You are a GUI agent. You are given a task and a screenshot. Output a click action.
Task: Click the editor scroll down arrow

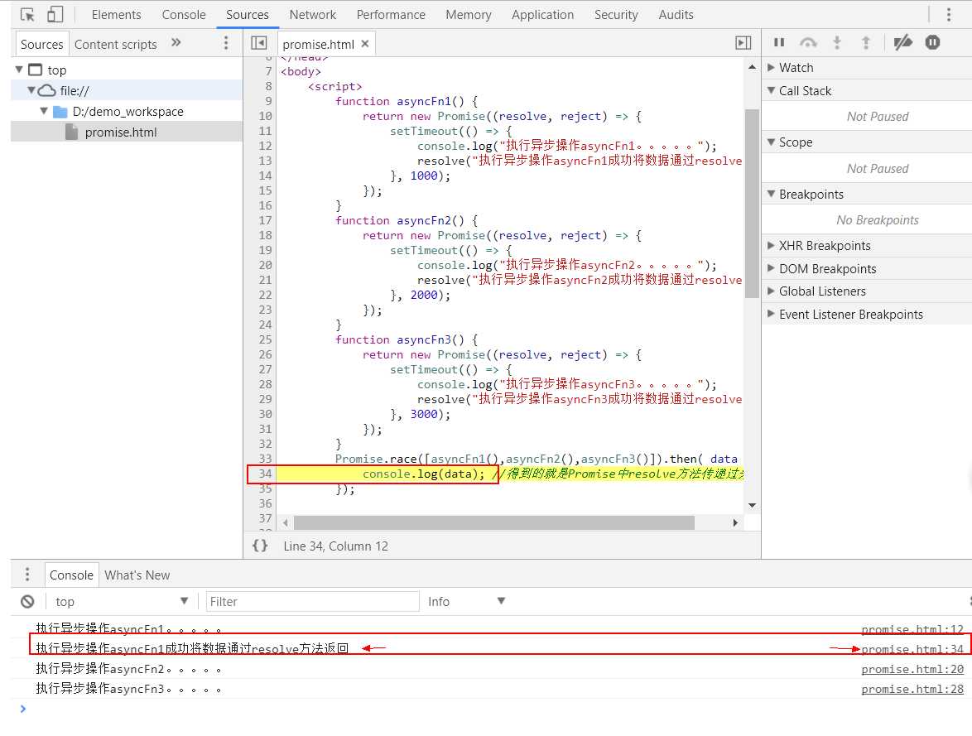[x=751, y=505]
